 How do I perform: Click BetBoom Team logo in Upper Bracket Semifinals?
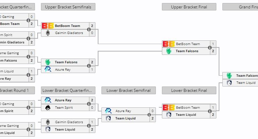click(48, 26)
